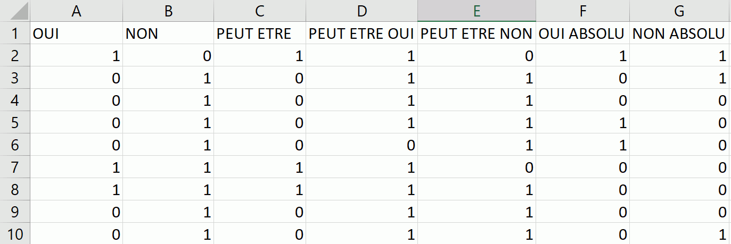
Task: Select row 10 header
Action: tap(15, 234)
